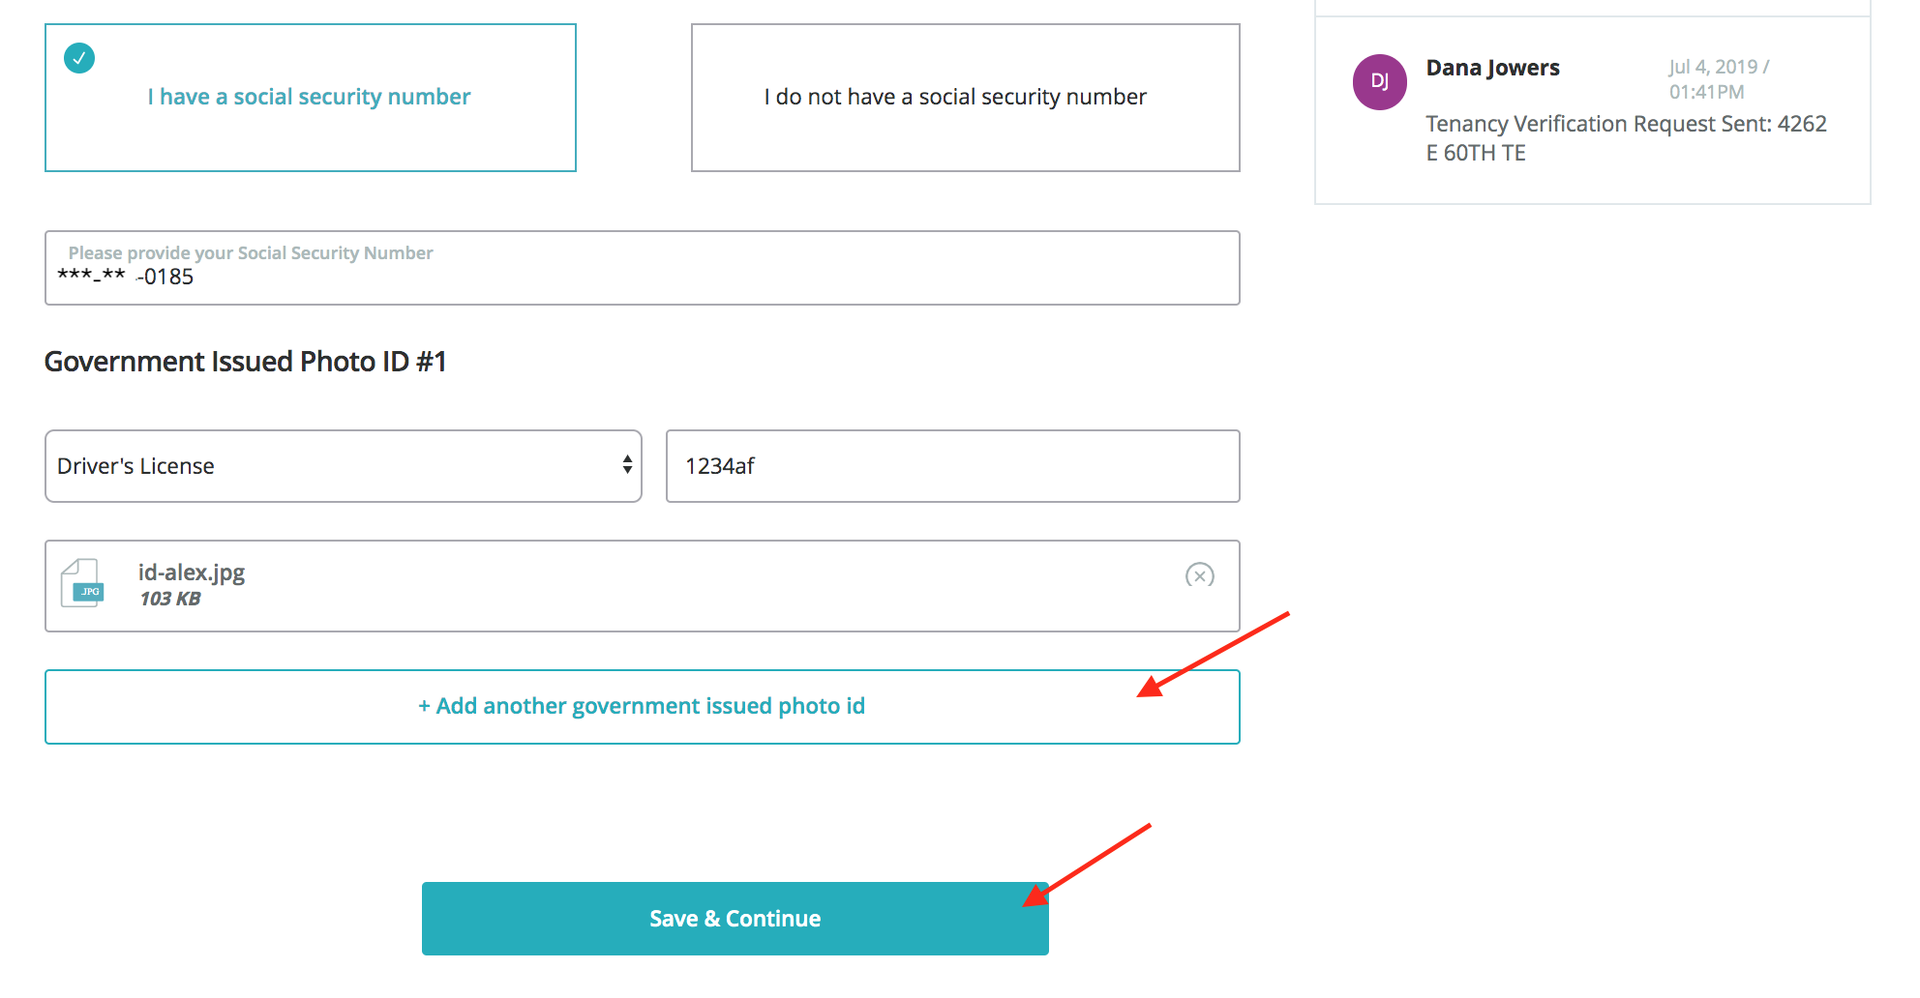Click the 'Please provide your Social Security Number' label
The width and height of the screenshot is (1920, 998).
click(251, 253)
